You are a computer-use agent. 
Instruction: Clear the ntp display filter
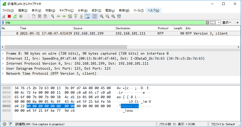click(x=207, y=23)
